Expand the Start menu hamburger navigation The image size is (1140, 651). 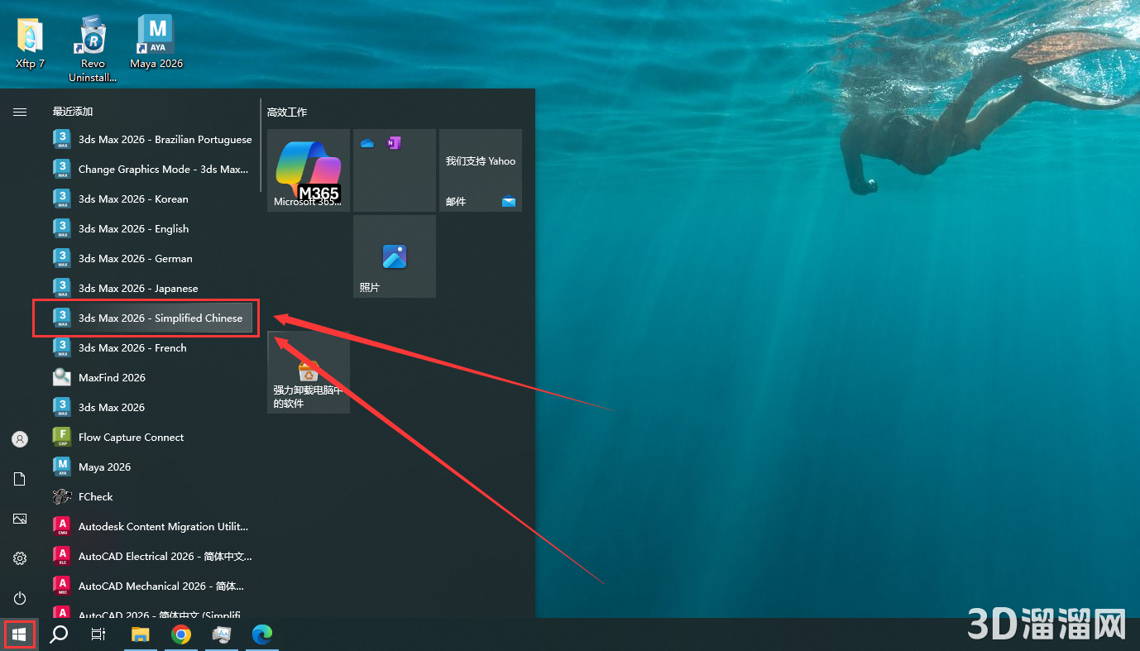click(20, 112)
